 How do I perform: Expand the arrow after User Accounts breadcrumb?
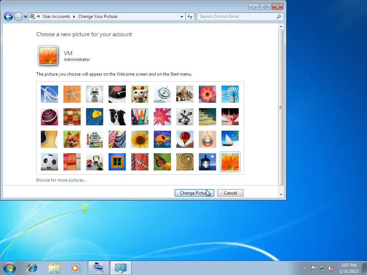pos(74,16)
